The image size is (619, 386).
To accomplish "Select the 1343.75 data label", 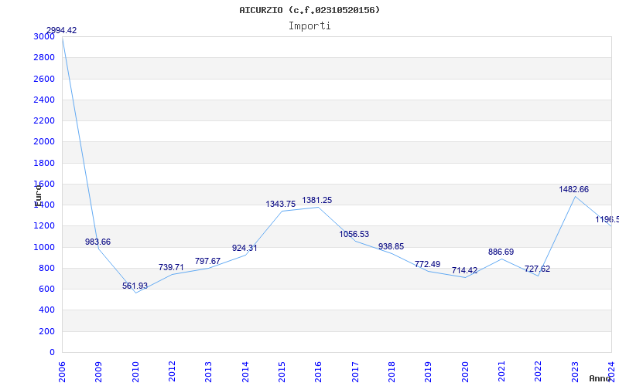I will (281, 204).
